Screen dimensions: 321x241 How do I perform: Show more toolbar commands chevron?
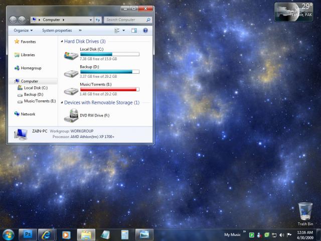click(80, 31)
